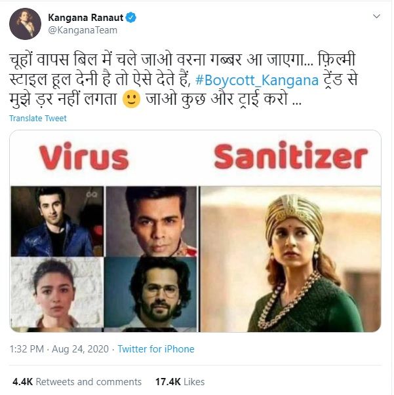This screenshot has width=394, height=395.
Task: Click Translate Tweet
Action: coord(38,119)
